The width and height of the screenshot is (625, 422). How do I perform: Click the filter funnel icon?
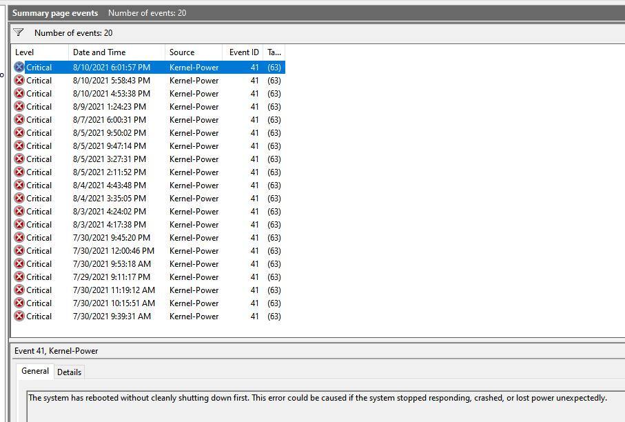19,32
